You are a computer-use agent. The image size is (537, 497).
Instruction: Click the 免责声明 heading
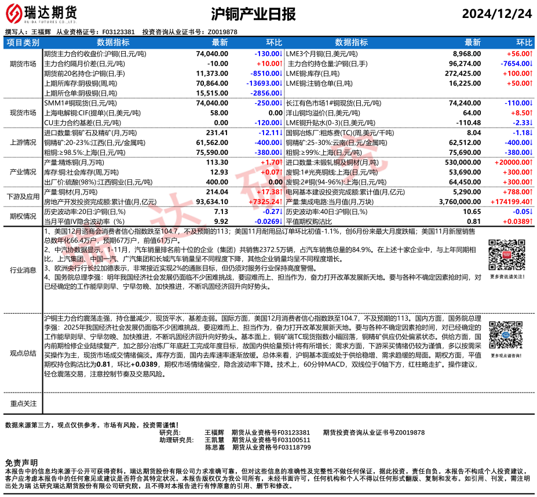coord(21,462)
